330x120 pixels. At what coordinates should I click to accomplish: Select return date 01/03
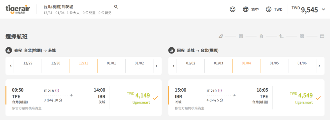(218, 66)
